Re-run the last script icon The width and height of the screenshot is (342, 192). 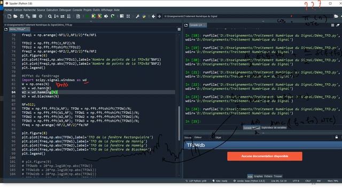pyautogui.click(x=113, y=17)
